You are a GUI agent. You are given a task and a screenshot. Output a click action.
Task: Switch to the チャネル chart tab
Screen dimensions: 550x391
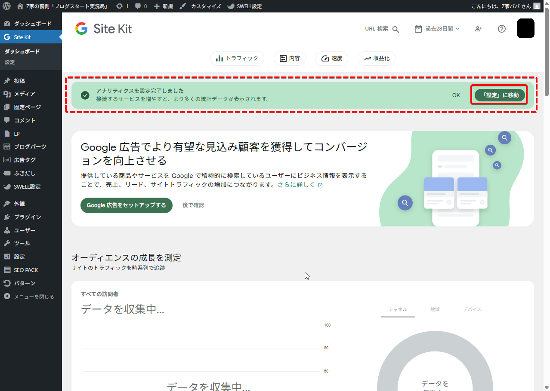[398, 309]
